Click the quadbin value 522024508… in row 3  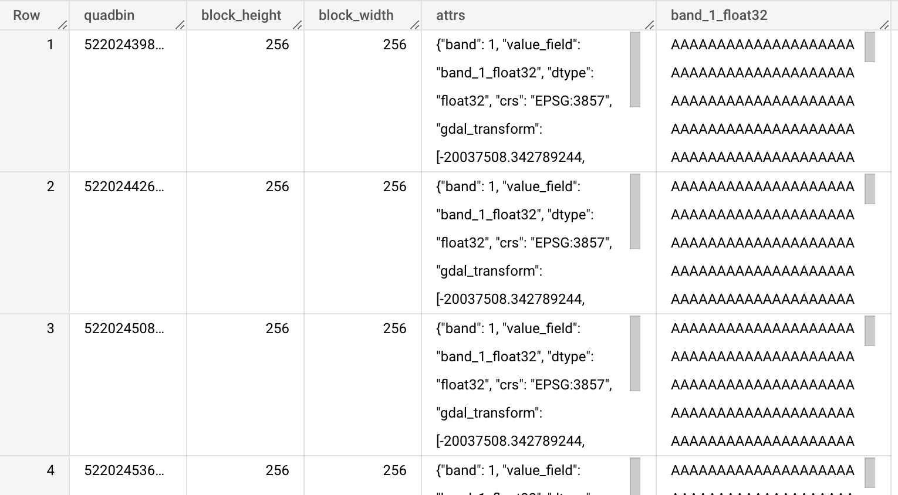coord(124,328)
